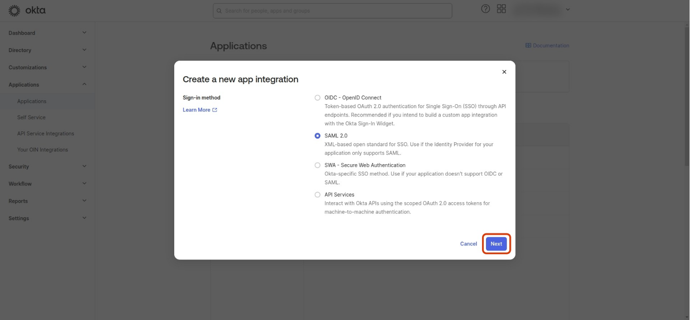Open the help question mark icon

tap(486, 9)
